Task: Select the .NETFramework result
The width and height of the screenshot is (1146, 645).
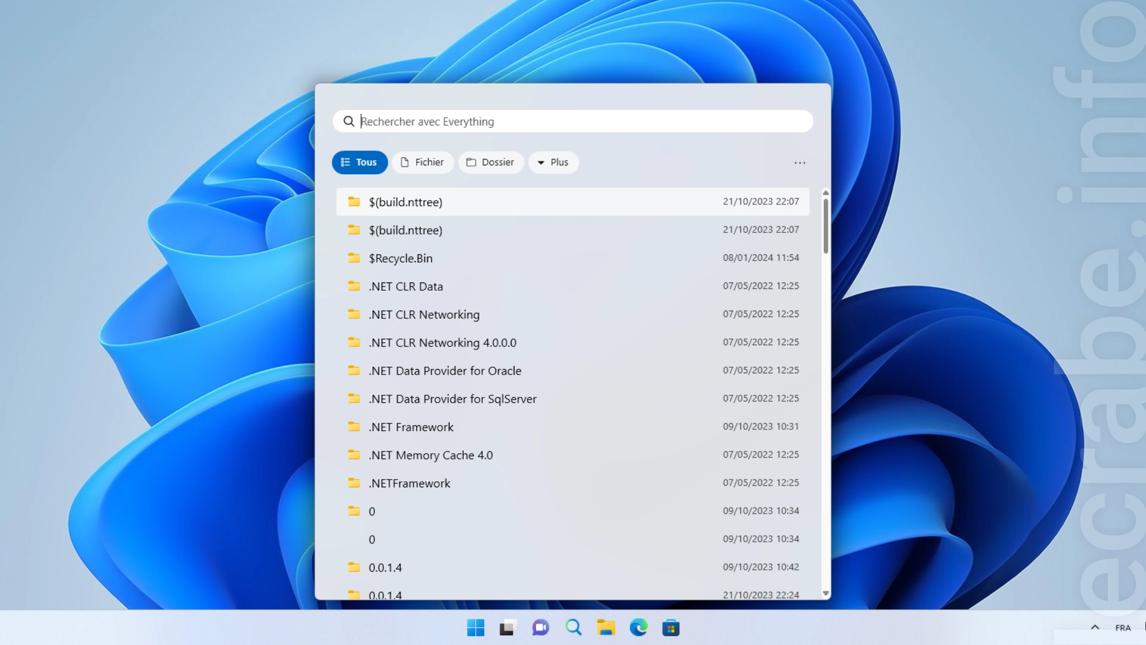Action: pos(573,483)
